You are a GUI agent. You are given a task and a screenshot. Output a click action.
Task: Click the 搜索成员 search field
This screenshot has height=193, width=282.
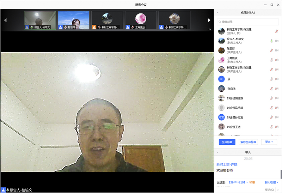249,22
